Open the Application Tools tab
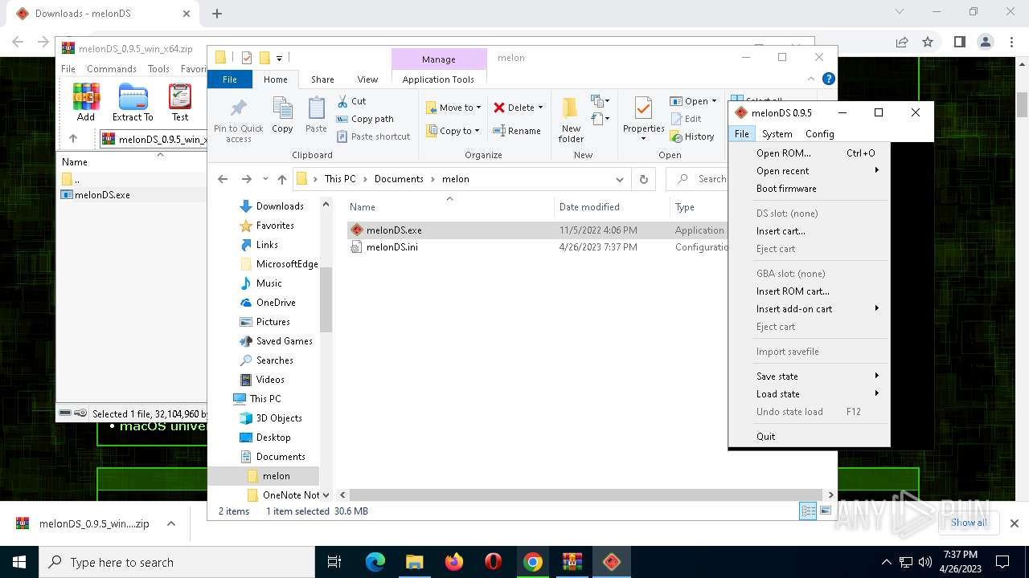Viewport: 1029px width, 578px height. point(438,79)
